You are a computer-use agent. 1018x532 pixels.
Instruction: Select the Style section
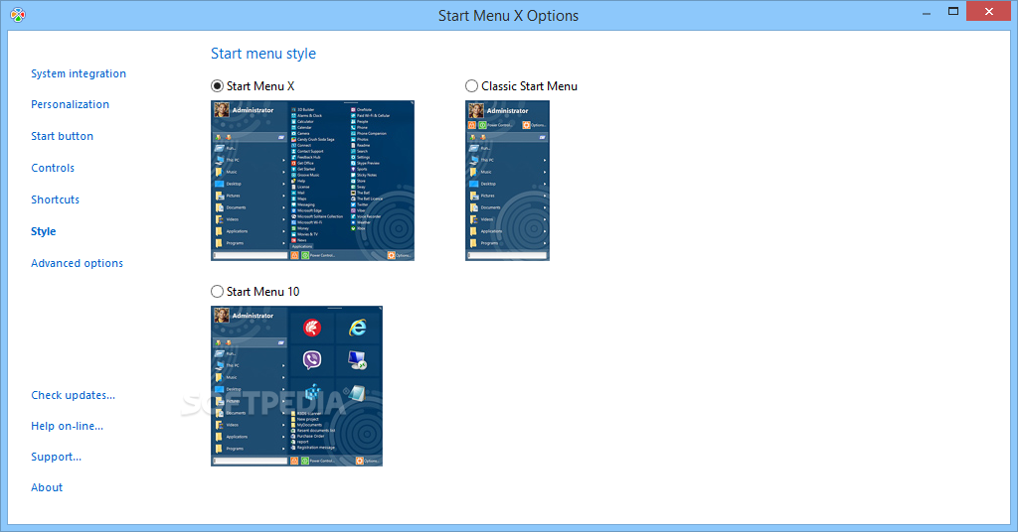click(44, 231)
